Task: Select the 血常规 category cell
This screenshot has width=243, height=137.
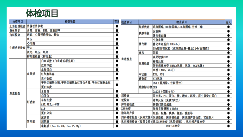Action: click(31, 74)
